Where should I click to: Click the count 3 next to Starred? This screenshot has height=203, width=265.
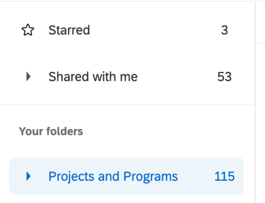click(x=225, y=30)
